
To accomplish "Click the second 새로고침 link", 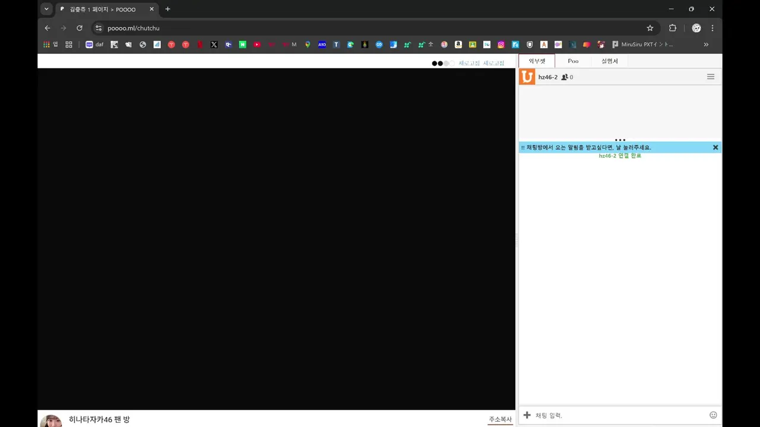I will pos(493,63).
